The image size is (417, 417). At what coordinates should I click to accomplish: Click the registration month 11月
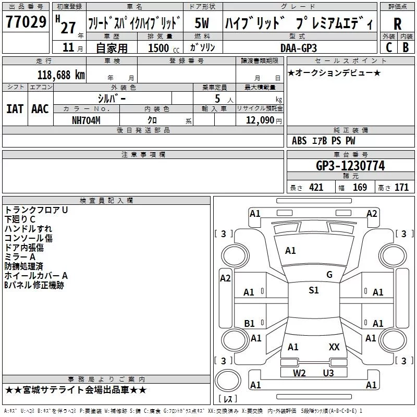point(72,47)
